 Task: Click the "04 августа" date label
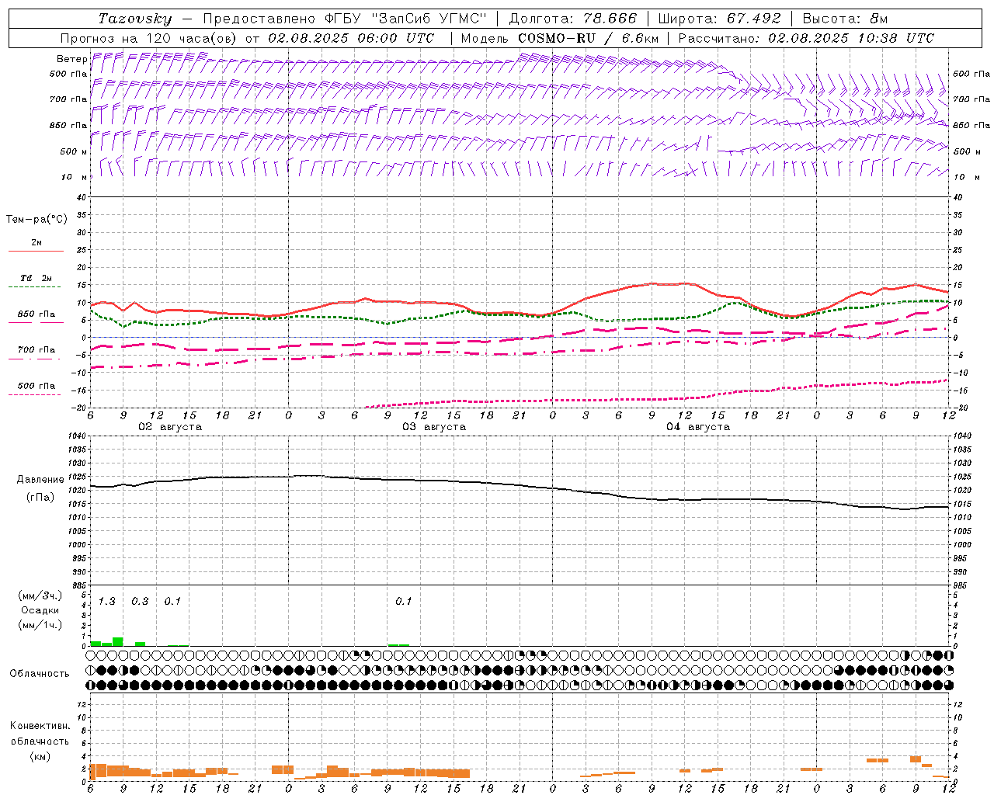(698, 427)
